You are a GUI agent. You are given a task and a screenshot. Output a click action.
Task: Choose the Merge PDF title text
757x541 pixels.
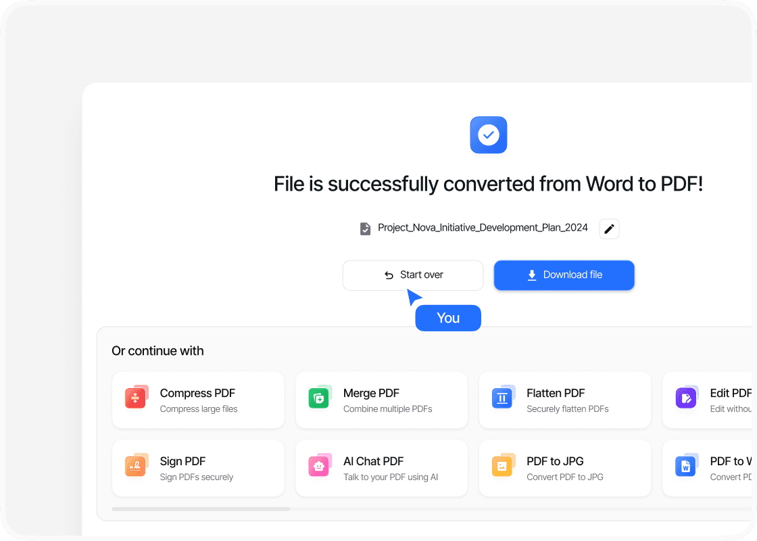click(371, 393)
